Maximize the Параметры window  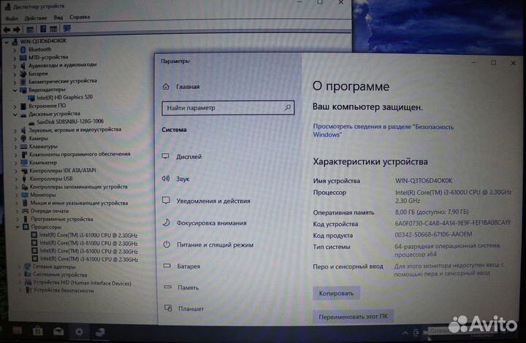point(493,63)
